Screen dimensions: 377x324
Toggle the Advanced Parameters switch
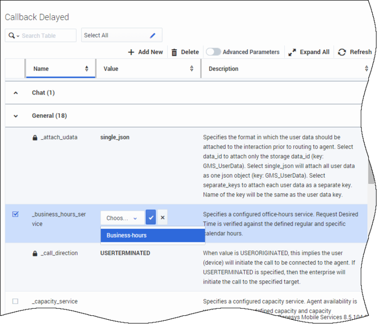pos(213,52)
